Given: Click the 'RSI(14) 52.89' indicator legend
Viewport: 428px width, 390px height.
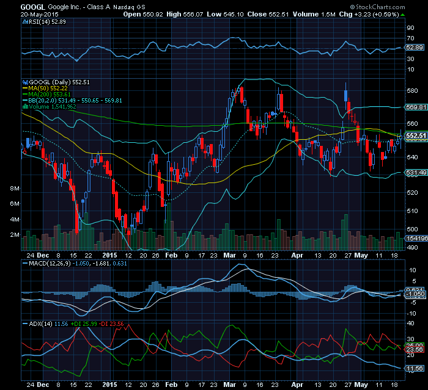Looking at the screenshot, I should click(47, 22).
